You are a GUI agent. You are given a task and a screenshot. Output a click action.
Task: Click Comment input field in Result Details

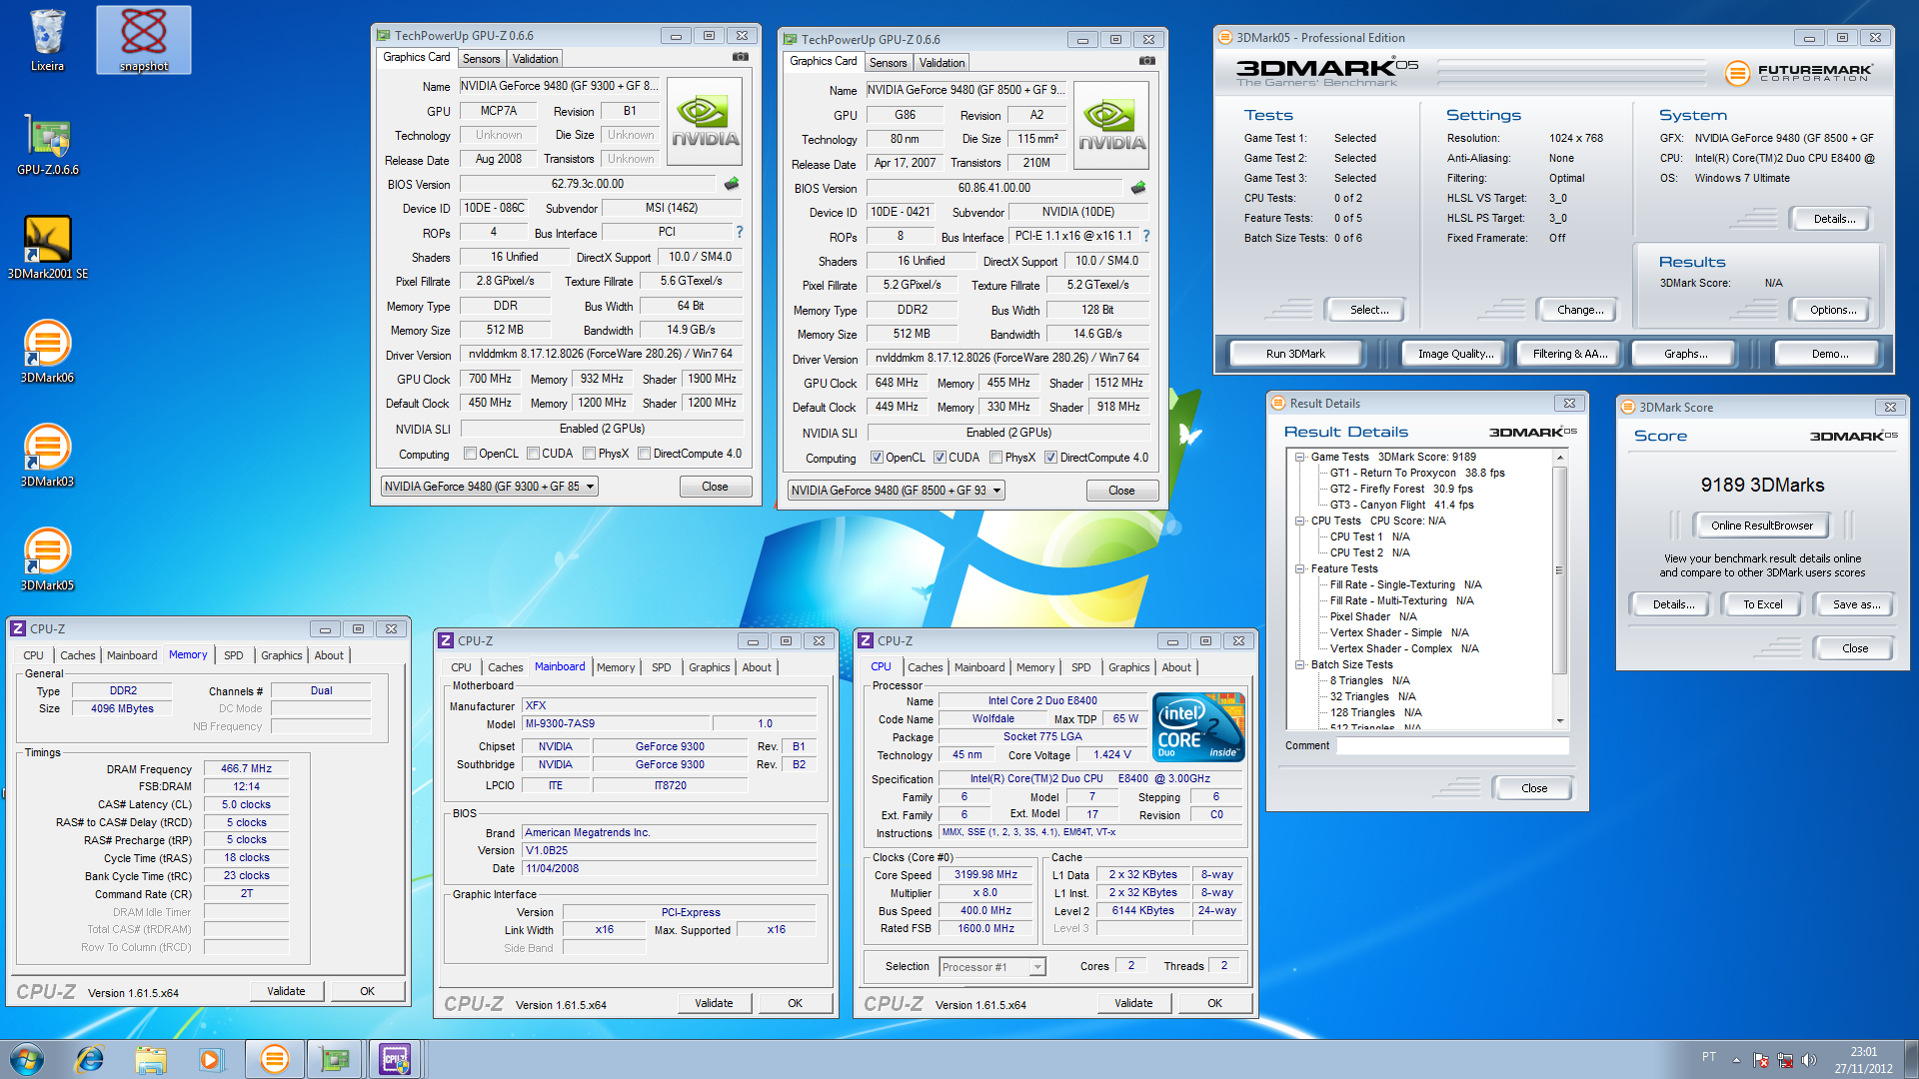(x=1454, y=746)
